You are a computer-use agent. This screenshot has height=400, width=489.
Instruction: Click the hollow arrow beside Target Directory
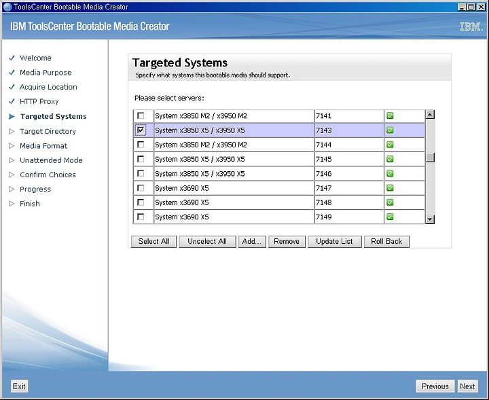[x=12, y=131]
